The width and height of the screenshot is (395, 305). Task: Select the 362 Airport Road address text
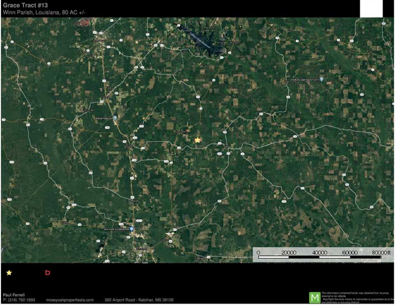pos(139,300)
